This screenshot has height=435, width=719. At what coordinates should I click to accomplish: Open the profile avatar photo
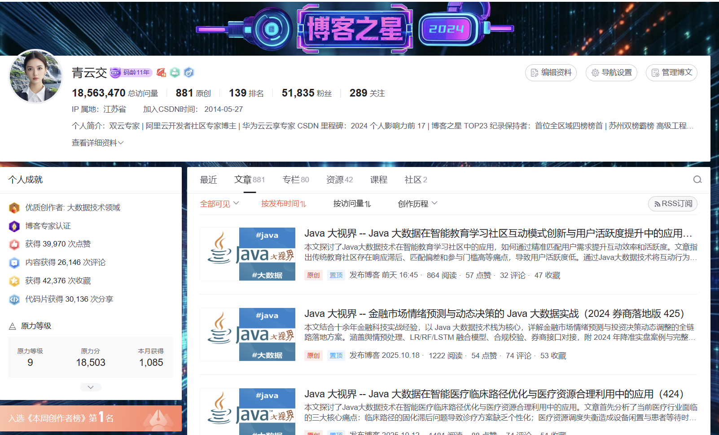[36, 76]
